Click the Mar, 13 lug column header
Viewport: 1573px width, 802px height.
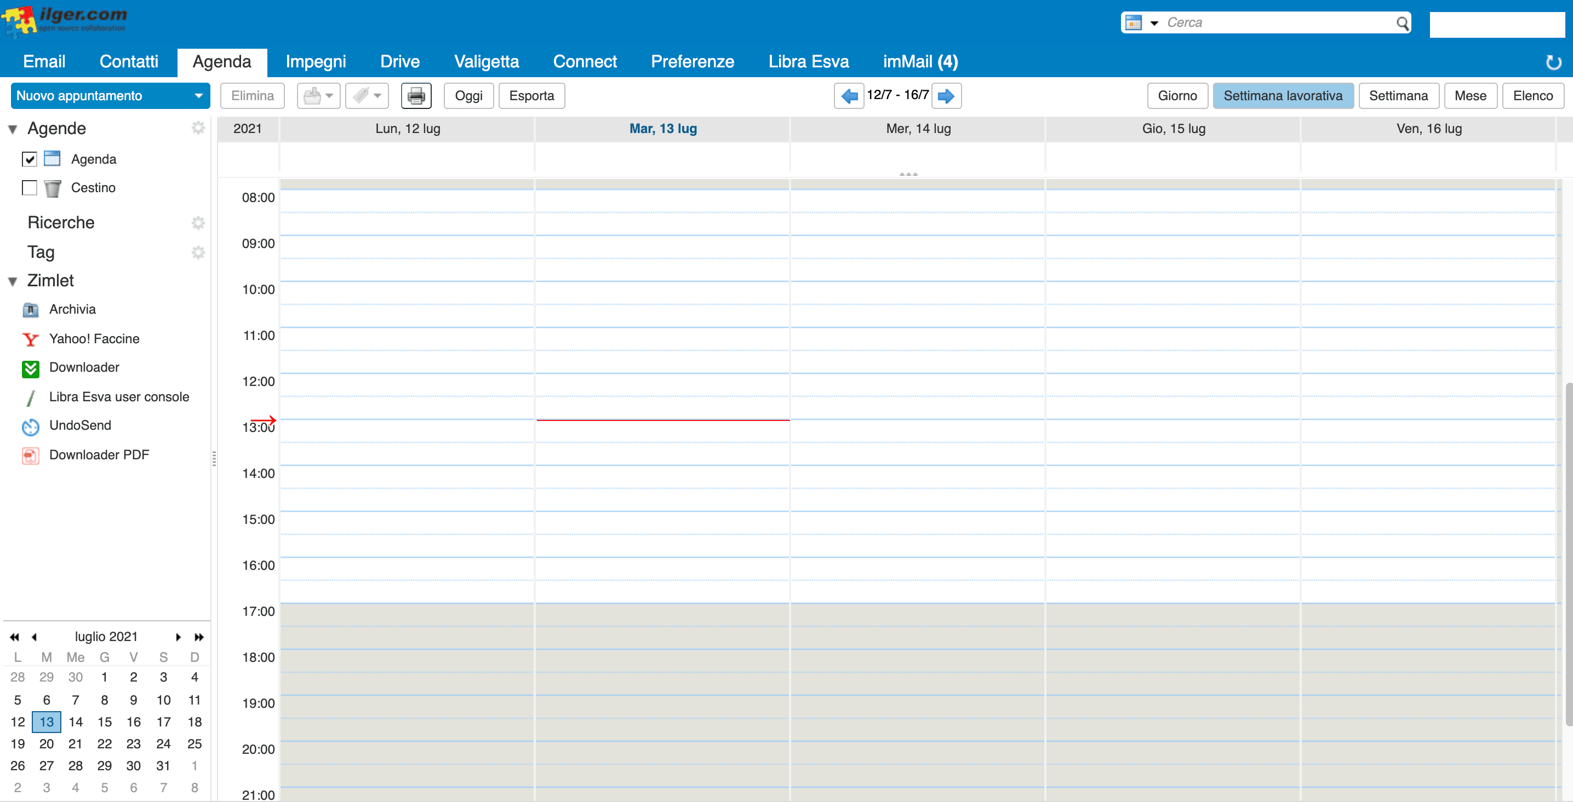click(663, 129)
